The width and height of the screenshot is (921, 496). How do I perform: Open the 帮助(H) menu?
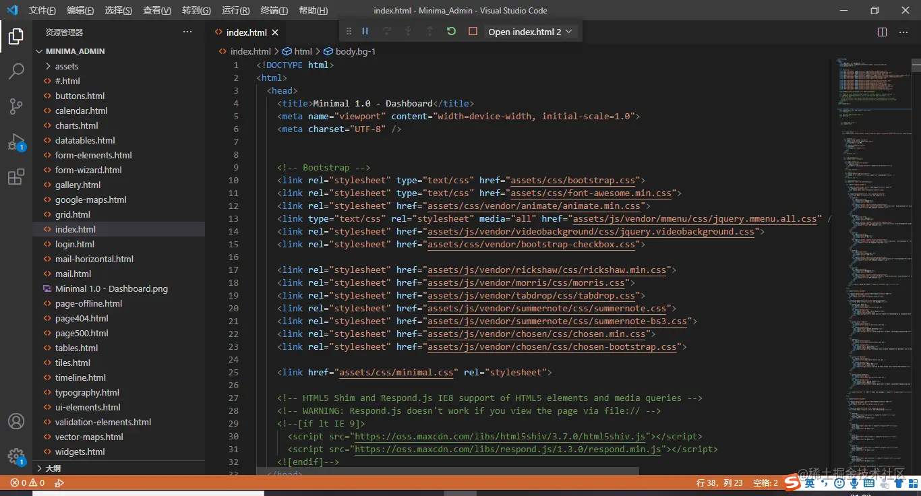[x=313, y=10]
